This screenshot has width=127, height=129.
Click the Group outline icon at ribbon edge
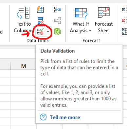click(x=125, y=10)
